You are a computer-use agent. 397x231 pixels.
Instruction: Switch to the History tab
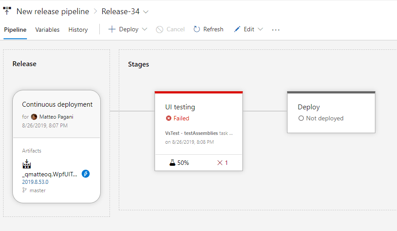tap(78, 30)
